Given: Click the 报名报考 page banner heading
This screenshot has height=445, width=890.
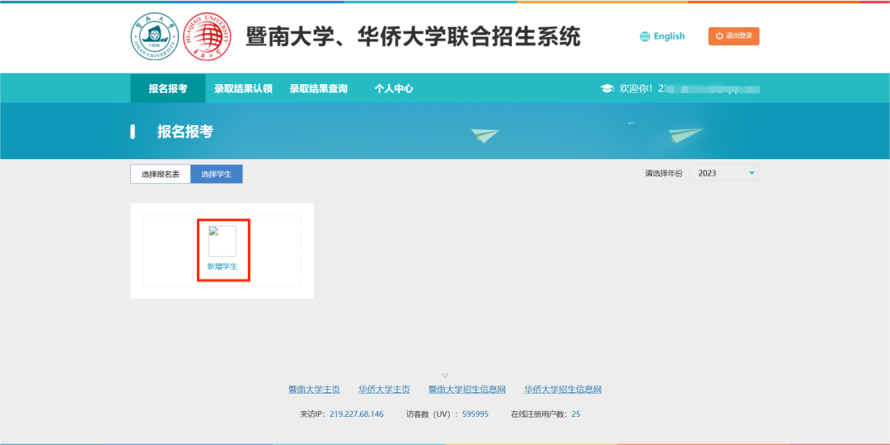Looking at the screenshot, I should tap(185, 132).
